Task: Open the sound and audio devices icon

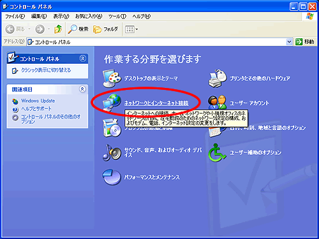Action: click(x=112, y=152)
